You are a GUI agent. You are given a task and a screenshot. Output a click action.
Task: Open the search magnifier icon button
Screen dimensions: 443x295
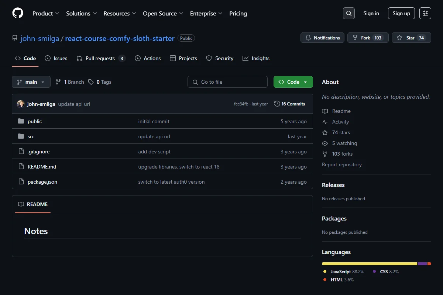pyautogui.click(x=349, y=13)
